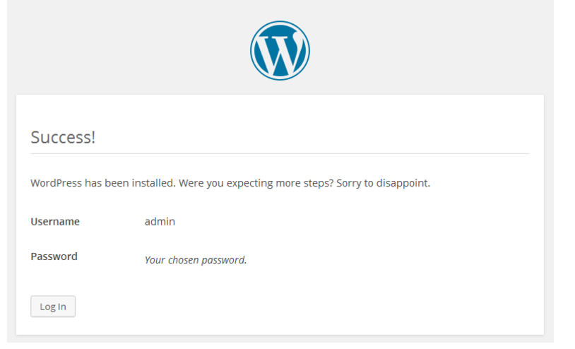Viewport: 575px width, 349px height.
Task: Click the "Were you expecting more steps?" question
Action: [x=256, y=183]
